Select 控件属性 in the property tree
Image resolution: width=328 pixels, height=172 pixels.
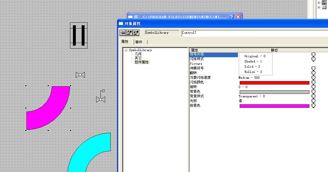click(x=141, y=62)
